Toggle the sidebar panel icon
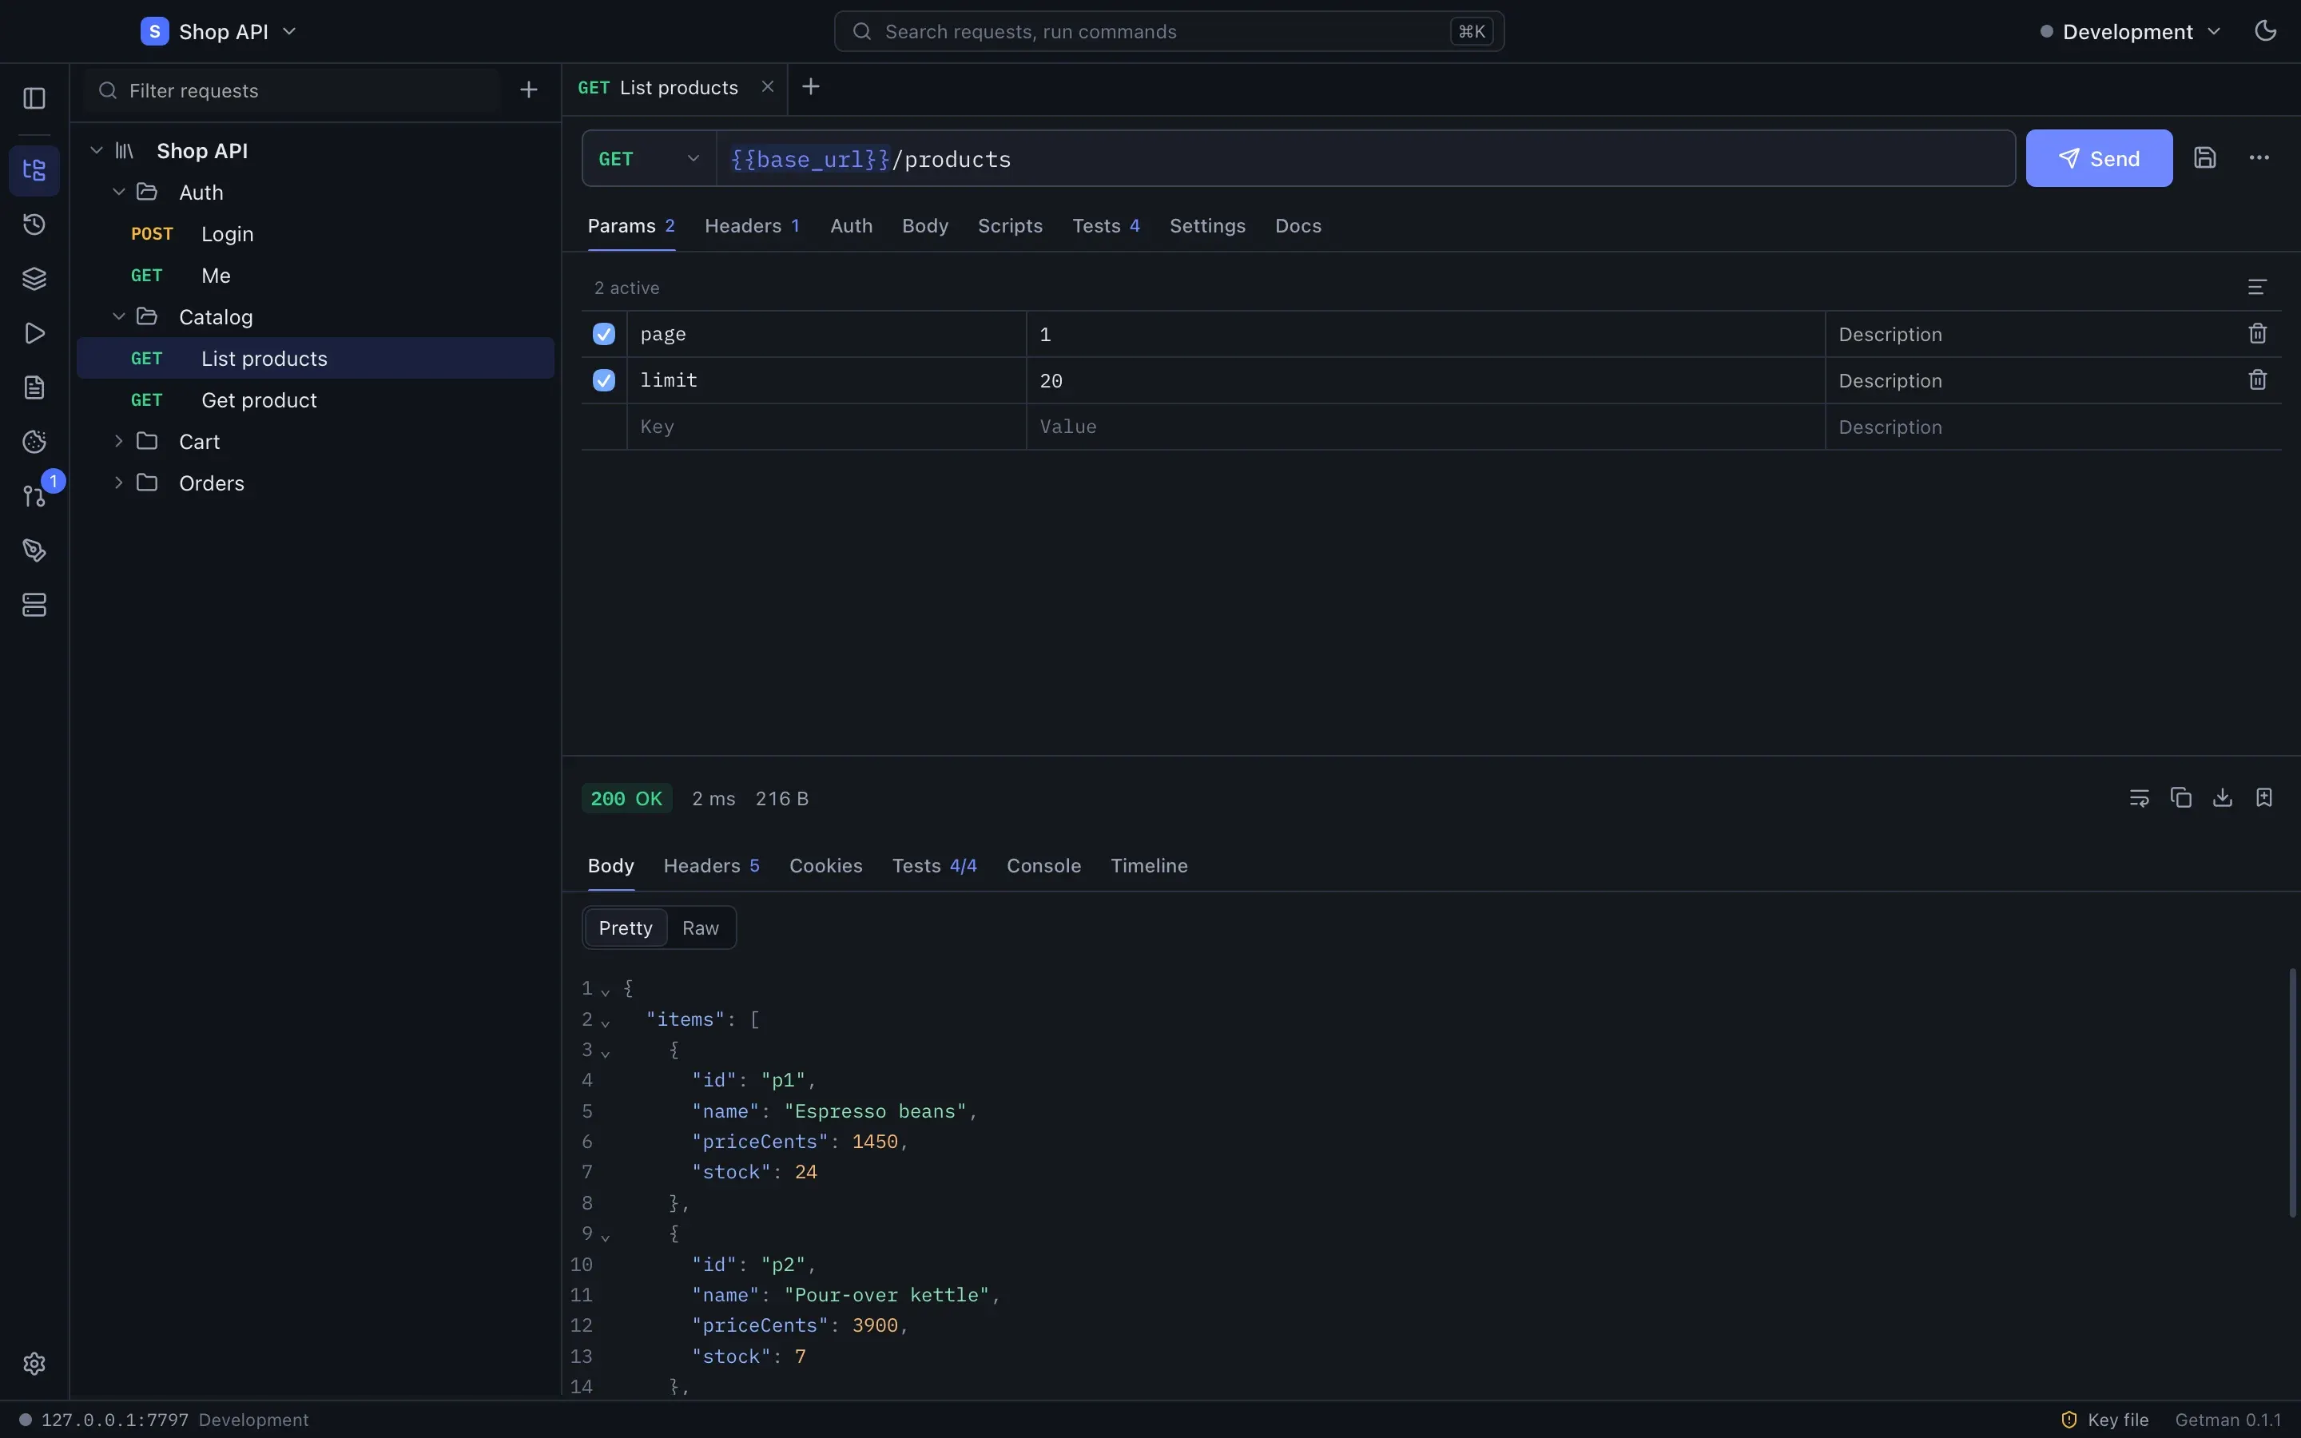The image size is (2301, 1438). pyautogui.click(x=34, y=98)
